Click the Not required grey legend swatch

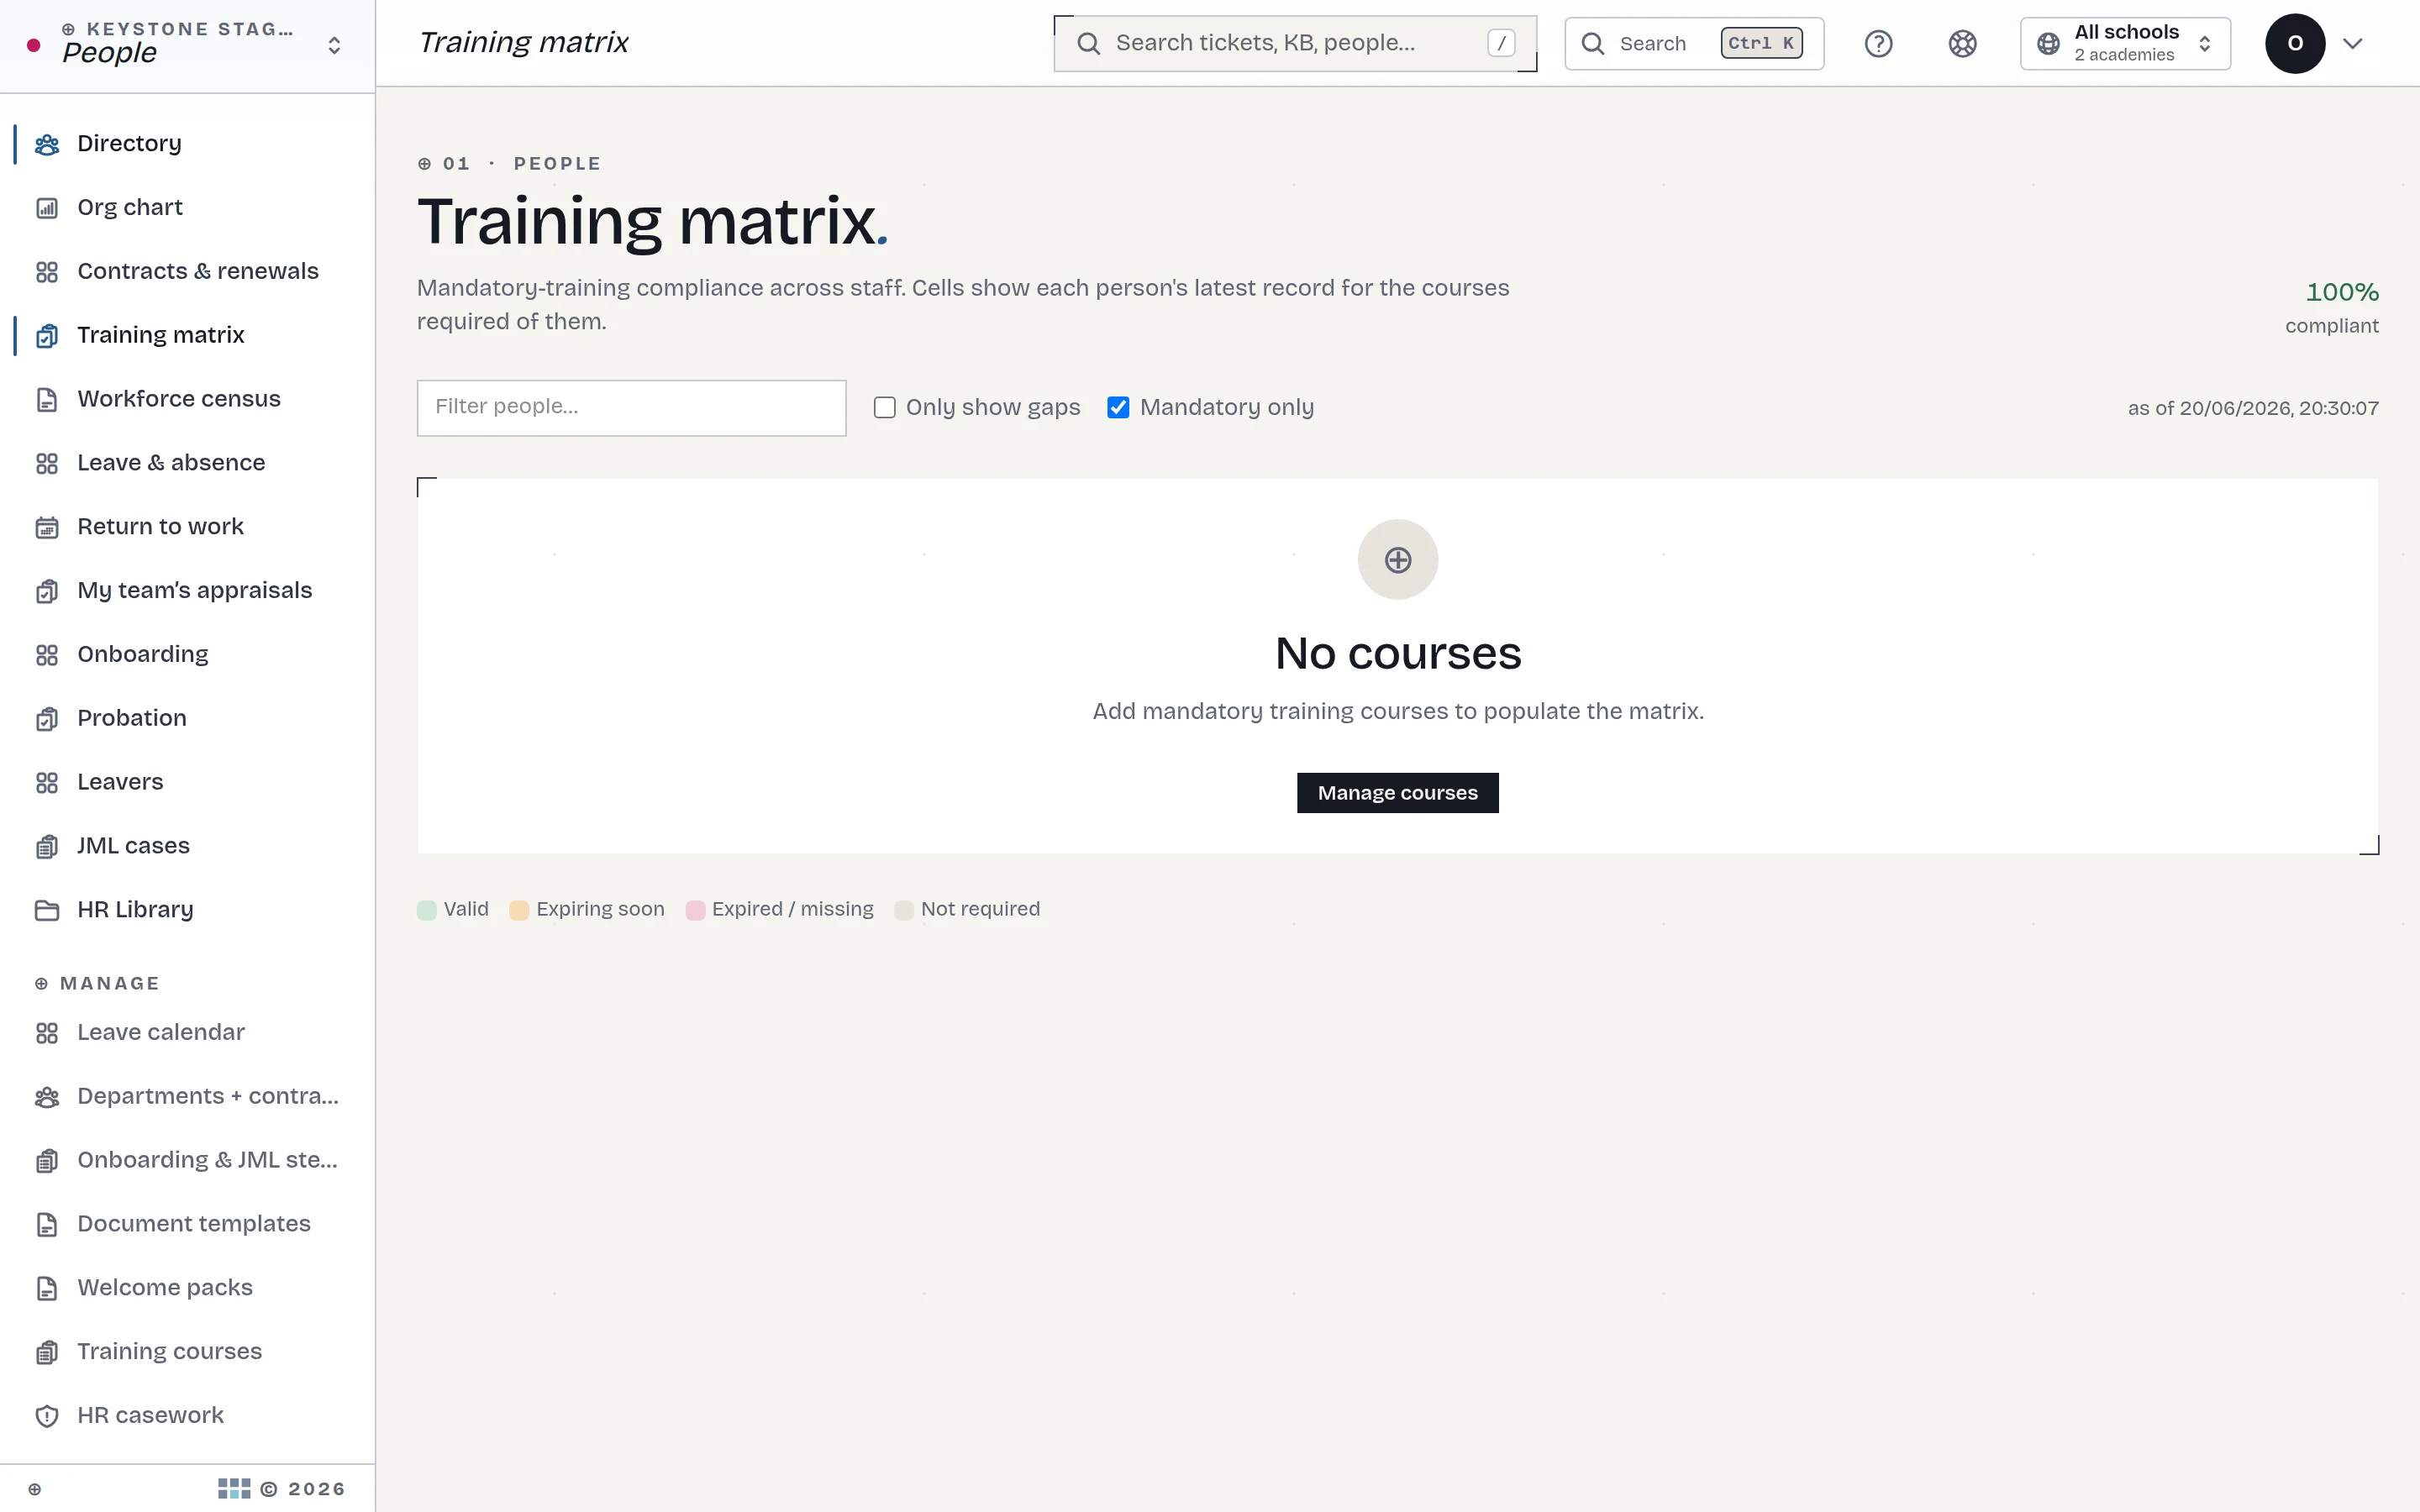pos(904,910)
